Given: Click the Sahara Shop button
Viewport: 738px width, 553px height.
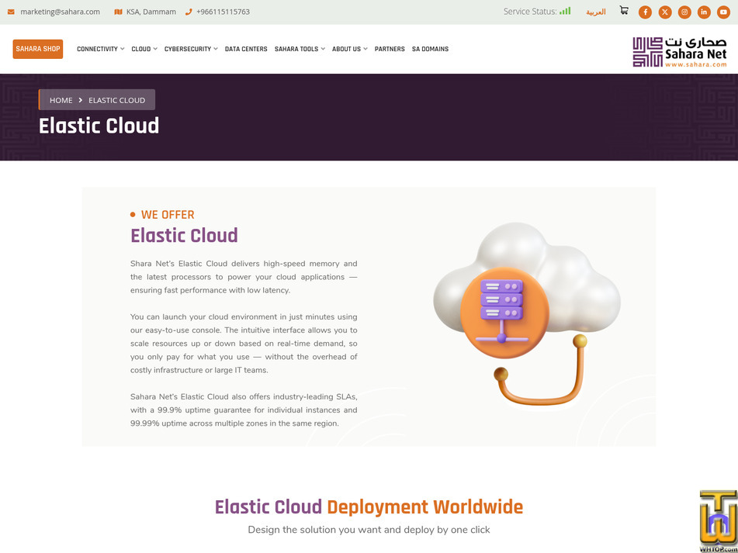Looking at the screenshot, I should point(38,49).
